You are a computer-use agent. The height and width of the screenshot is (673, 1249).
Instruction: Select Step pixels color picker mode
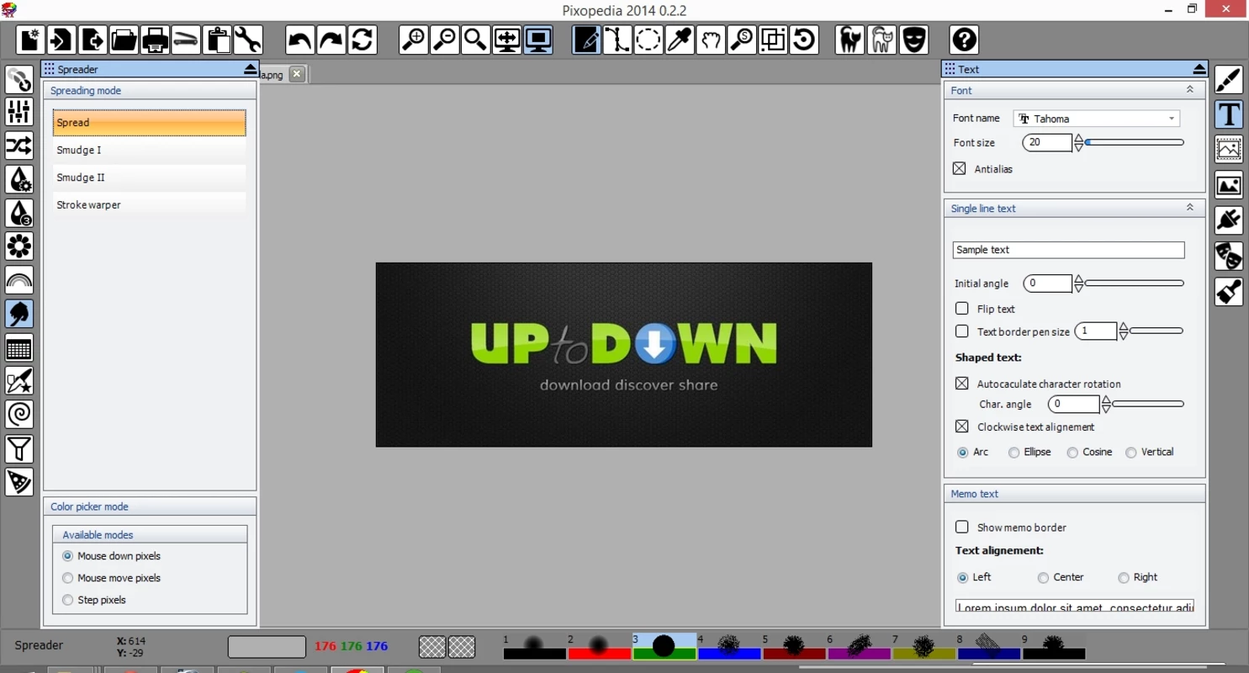68,600
